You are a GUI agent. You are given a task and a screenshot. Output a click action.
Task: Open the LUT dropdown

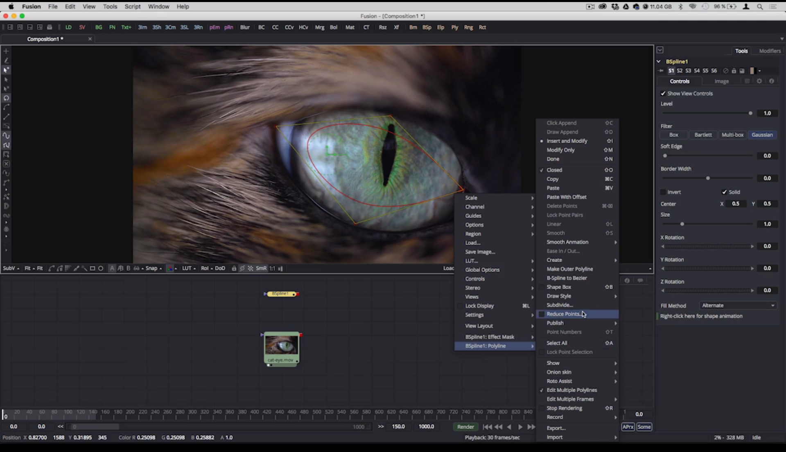tap(189, 268)
